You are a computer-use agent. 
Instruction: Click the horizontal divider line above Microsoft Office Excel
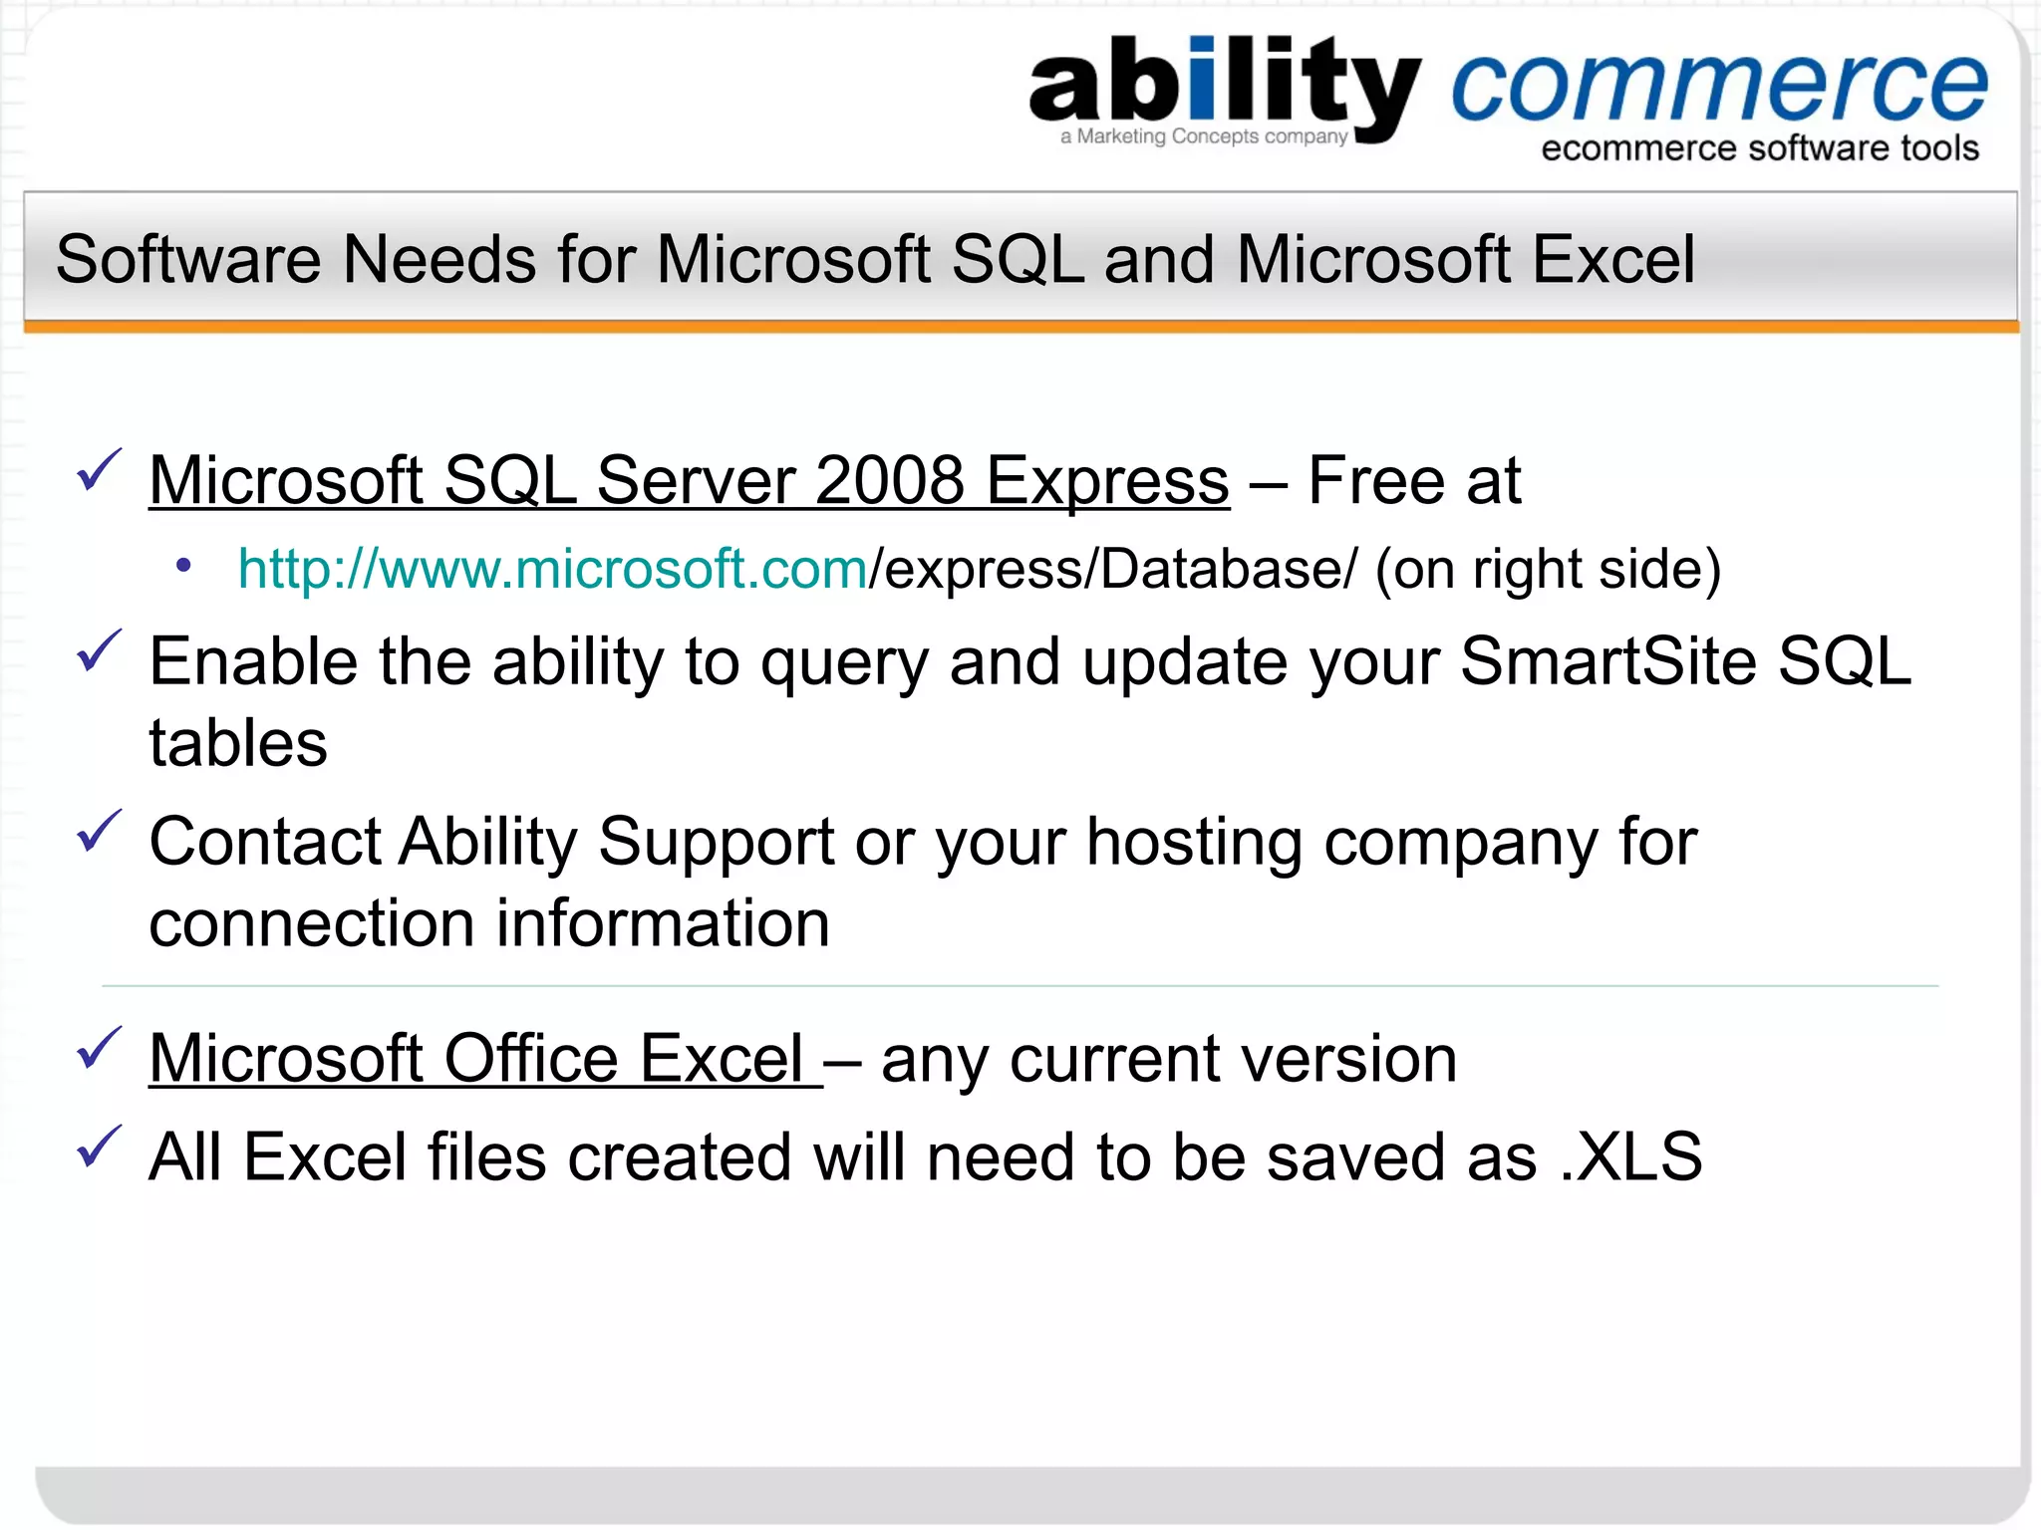(1020, 986)
